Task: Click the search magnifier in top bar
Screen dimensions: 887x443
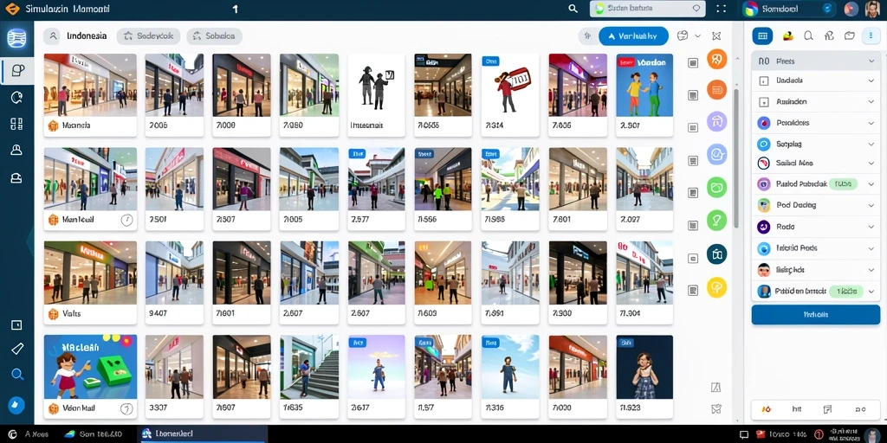Action: pyautogui.click(x=573, y=9)
